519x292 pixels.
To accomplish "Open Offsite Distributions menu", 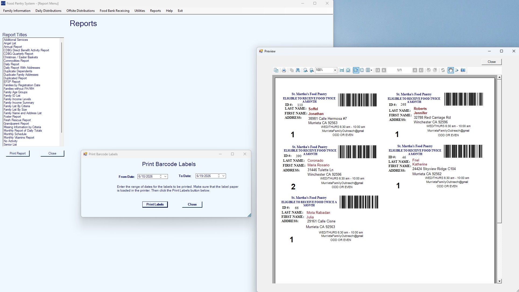I will point(80,11).
